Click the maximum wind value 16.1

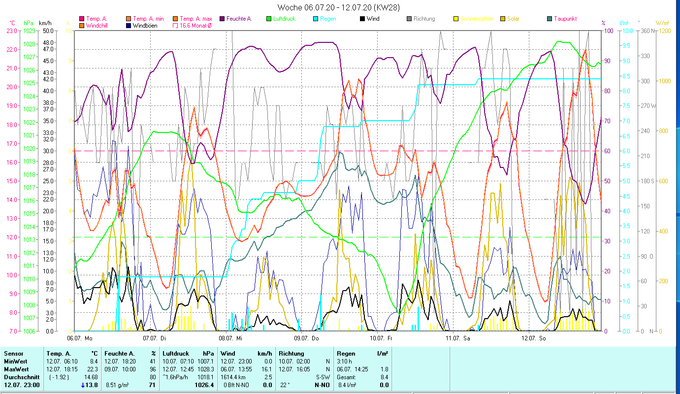click(x=266, y=369)
